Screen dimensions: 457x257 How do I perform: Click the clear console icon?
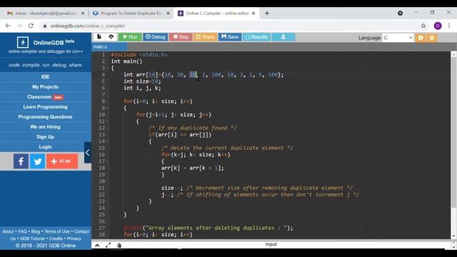pos(119,246)
